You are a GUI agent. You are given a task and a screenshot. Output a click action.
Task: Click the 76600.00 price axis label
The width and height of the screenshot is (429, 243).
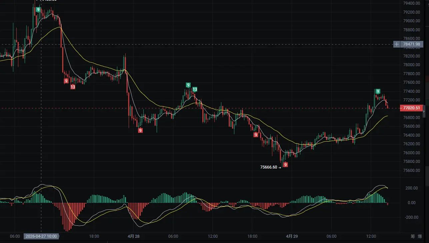411,126
